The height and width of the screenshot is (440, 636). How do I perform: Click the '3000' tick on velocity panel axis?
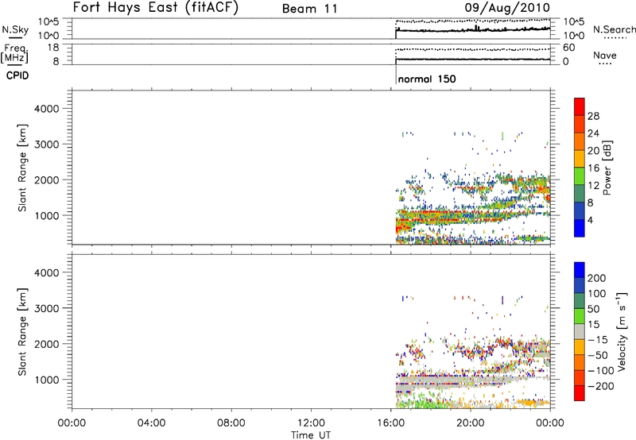pyautogui.click(x=47, y=308)
